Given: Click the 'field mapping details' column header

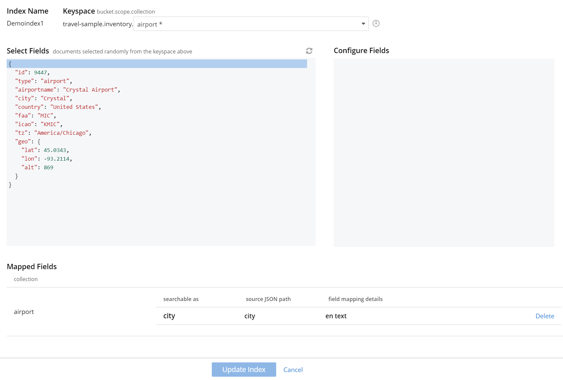Looking at the screenshot, I should coord(356,299).
